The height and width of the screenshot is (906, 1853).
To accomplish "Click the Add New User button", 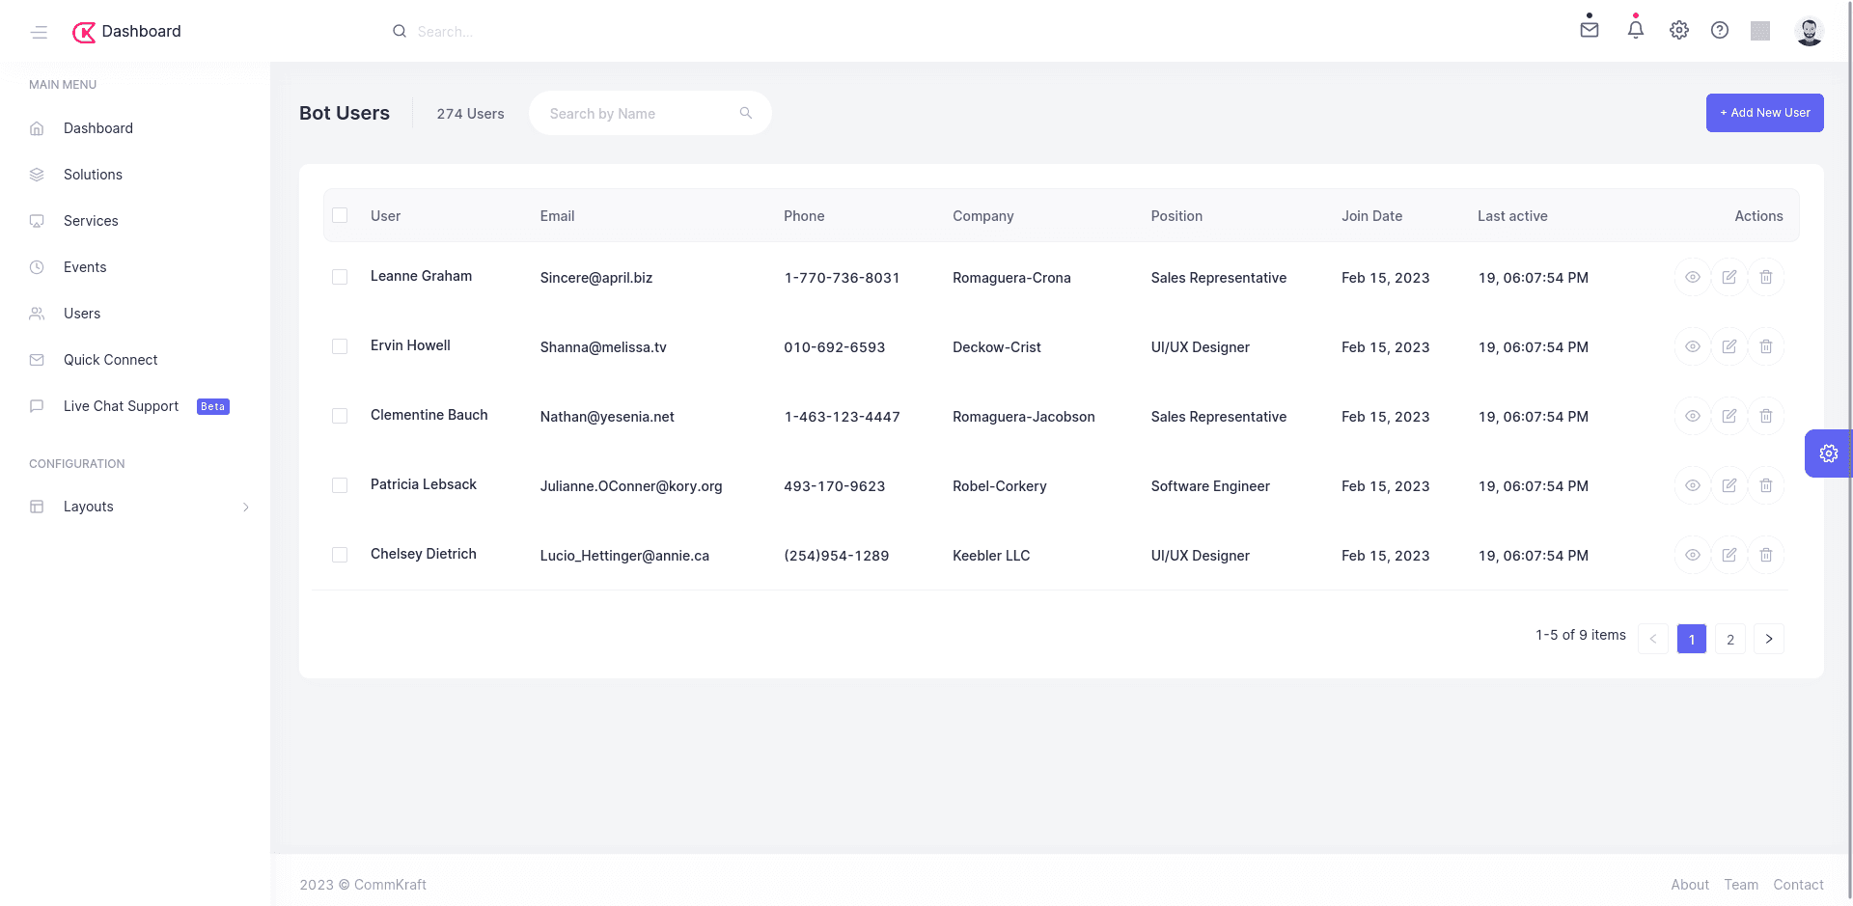I will point(1764,113).
